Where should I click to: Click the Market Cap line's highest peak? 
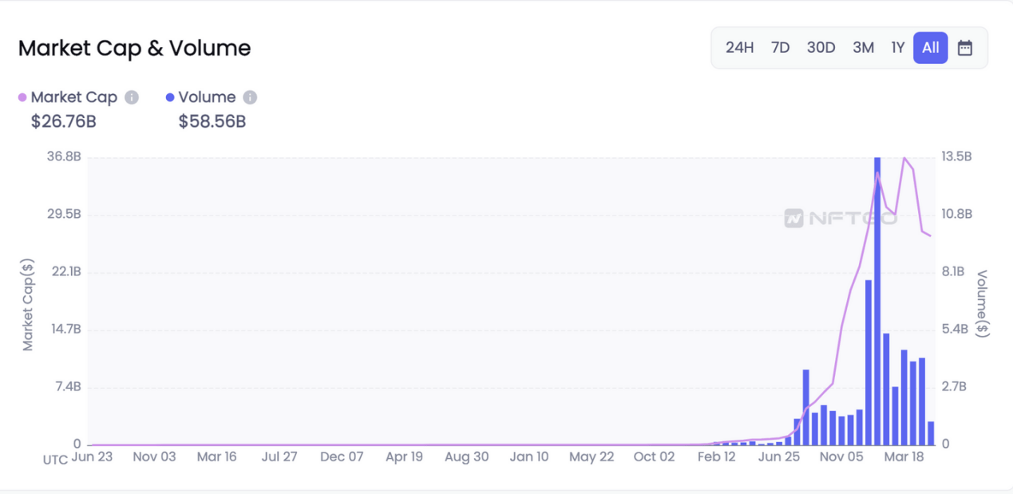point(904,158)
